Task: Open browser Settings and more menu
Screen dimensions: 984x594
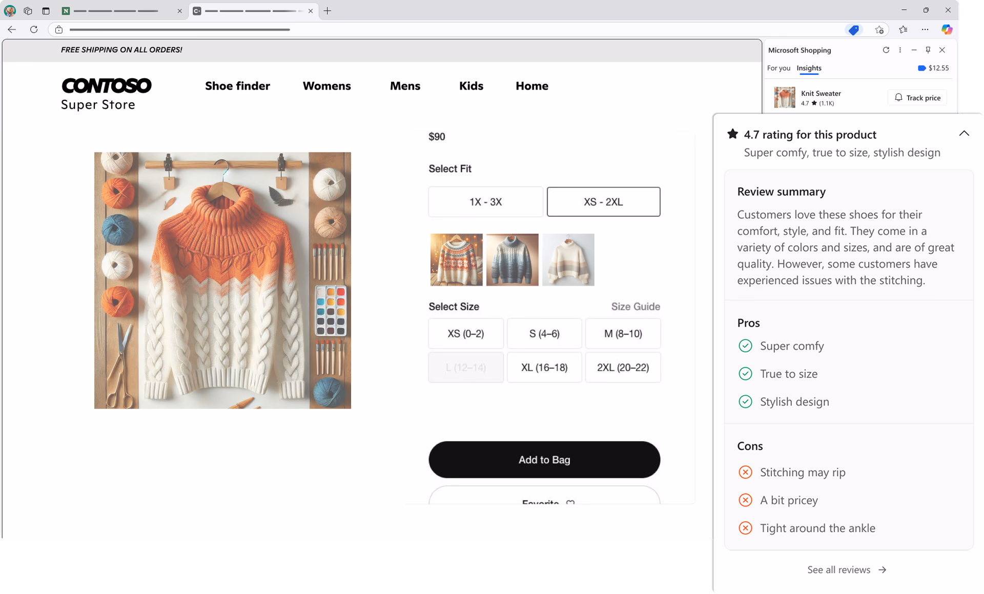Action: click(925, 30)
